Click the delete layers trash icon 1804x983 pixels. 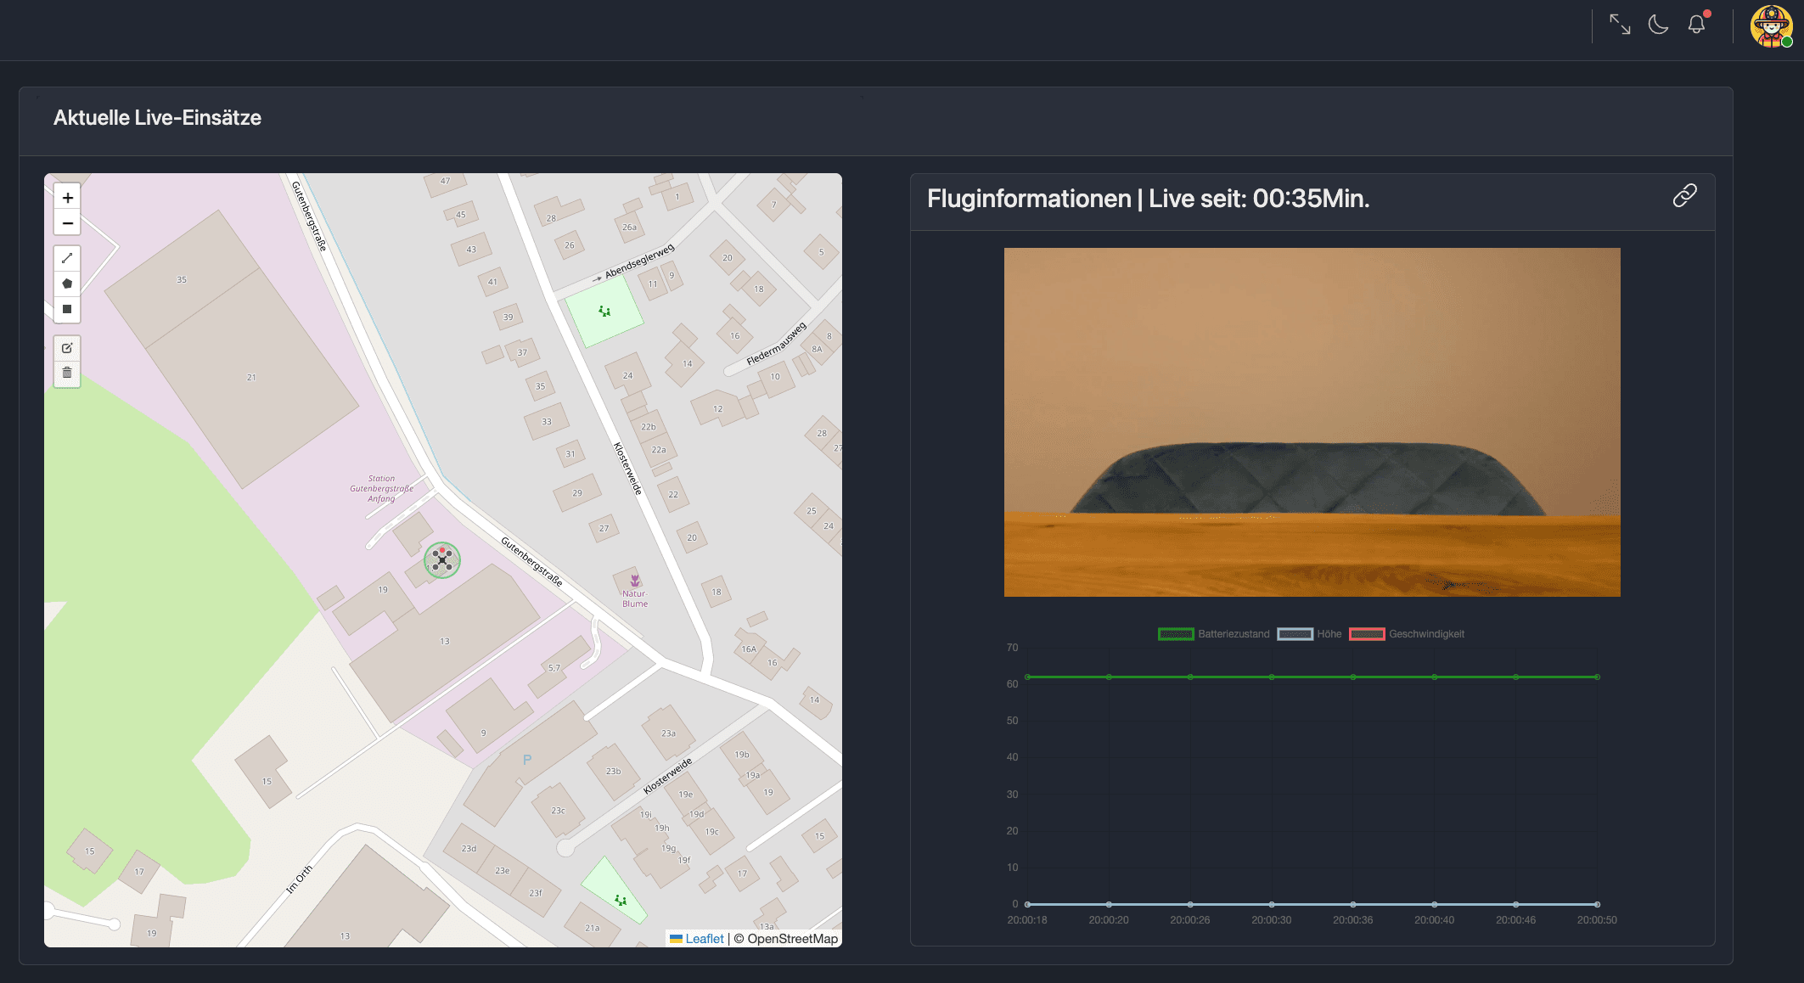[67, 373]
